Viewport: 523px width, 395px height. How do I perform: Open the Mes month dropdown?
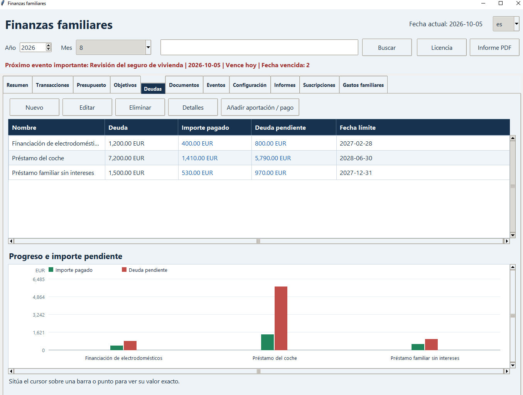pyautogui.click(x=148, y=47)
